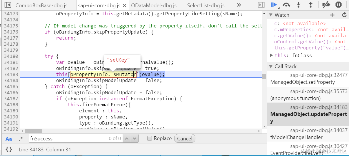Click the code editor vertical scrollbar thumb
The height and width of the screenshot is (156, 349).
(x=264, y=77)
